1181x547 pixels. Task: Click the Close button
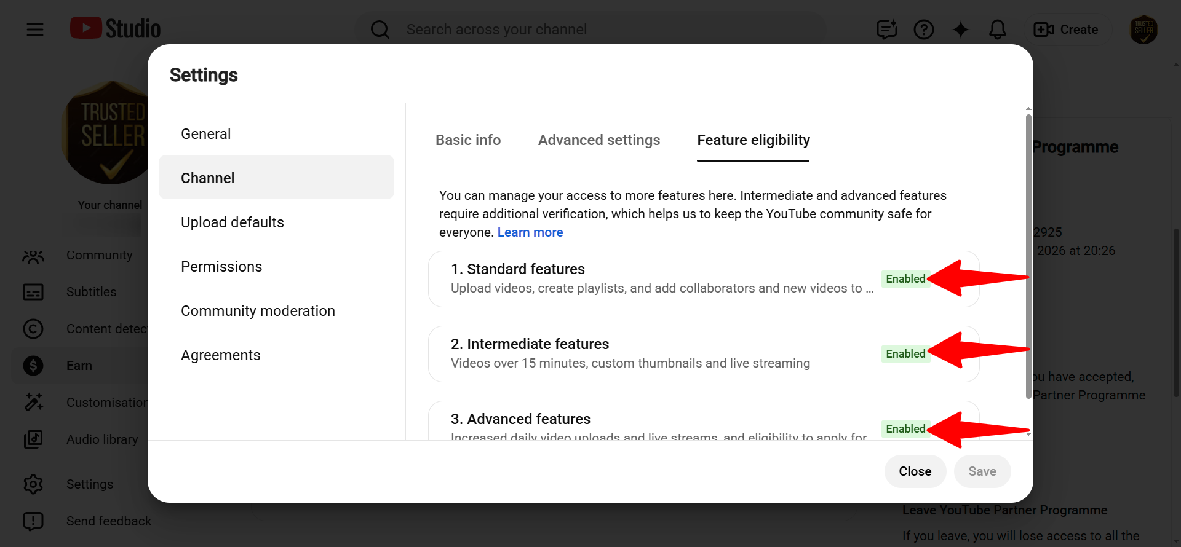point(915,471)
